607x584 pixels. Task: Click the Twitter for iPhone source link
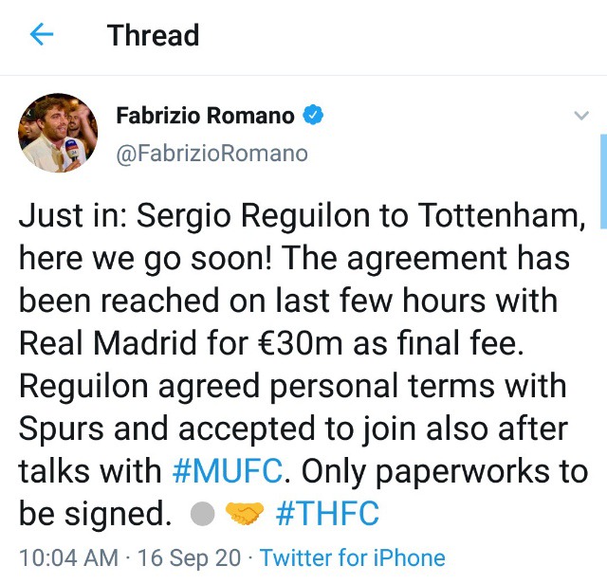click(x=352, y=557)
